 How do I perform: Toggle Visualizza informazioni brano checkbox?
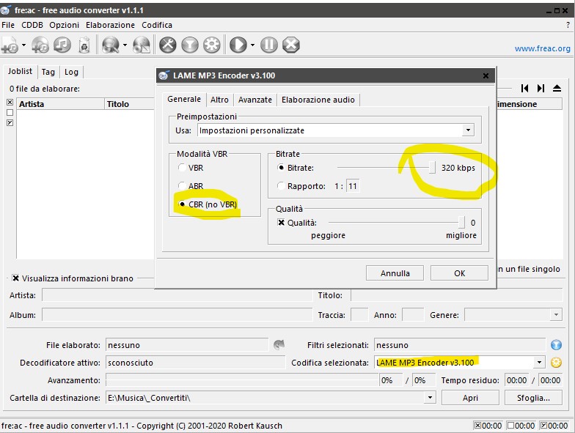[x=16, y=278]
